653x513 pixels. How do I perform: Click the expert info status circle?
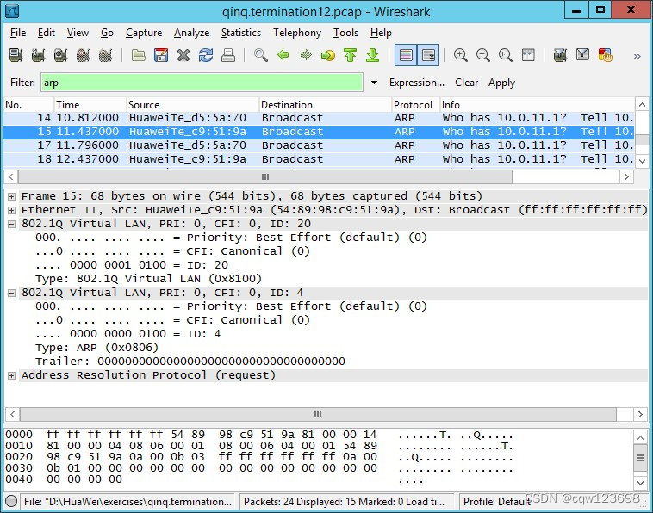pos(12,501)
